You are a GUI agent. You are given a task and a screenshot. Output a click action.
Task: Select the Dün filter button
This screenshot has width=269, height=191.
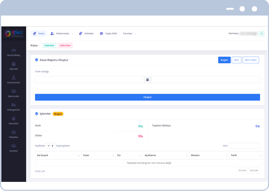[236, 60]
